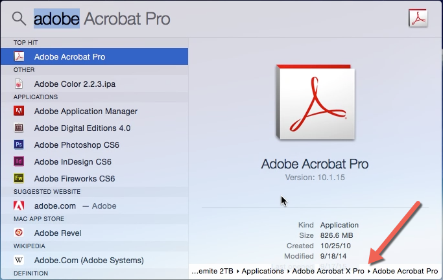The width and height of the screenshot is (443, 280).
Task: Click the MAC APP STORE section header
Action: 39,219
